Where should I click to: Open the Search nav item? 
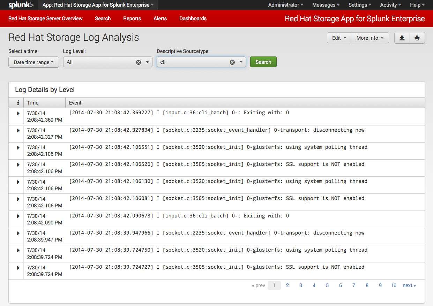(103, 18)
